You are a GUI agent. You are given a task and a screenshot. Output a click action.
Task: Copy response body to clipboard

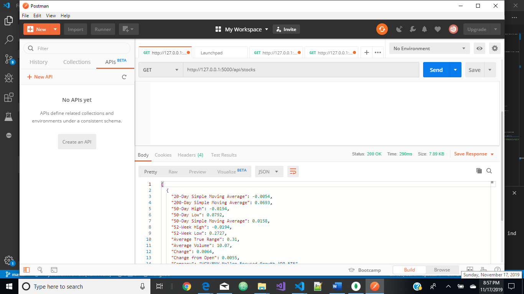[x=479, y=171]
